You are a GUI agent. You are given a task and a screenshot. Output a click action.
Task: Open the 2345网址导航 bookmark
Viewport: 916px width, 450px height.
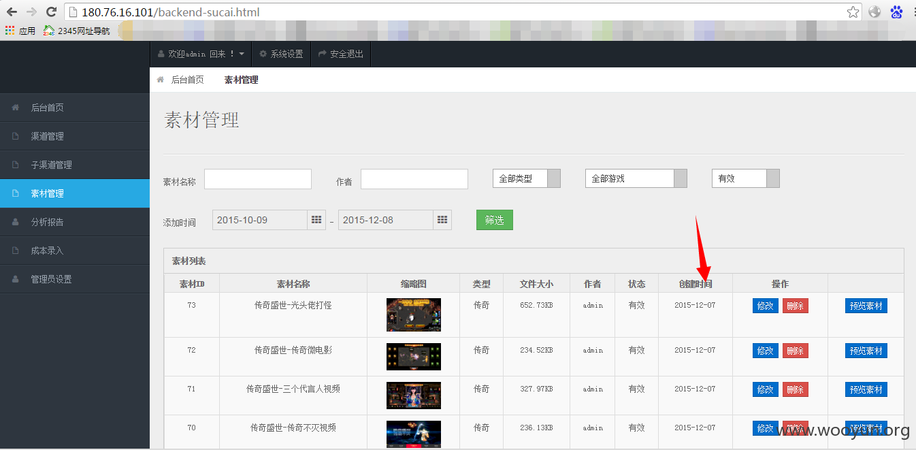click(x=76, y=31)
